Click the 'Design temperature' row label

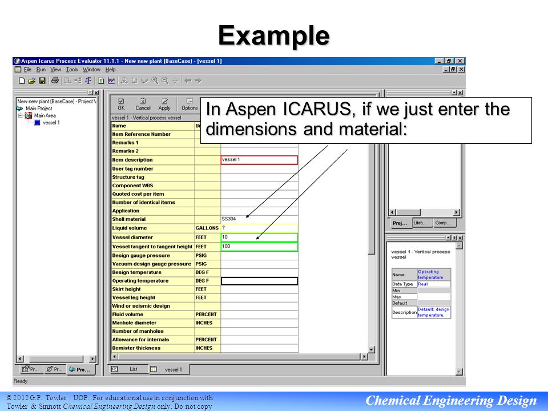136,273
